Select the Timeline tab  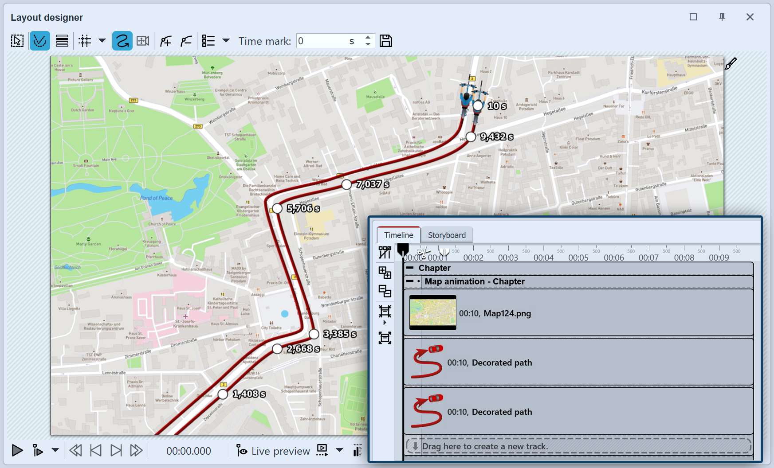click(398, 235)
